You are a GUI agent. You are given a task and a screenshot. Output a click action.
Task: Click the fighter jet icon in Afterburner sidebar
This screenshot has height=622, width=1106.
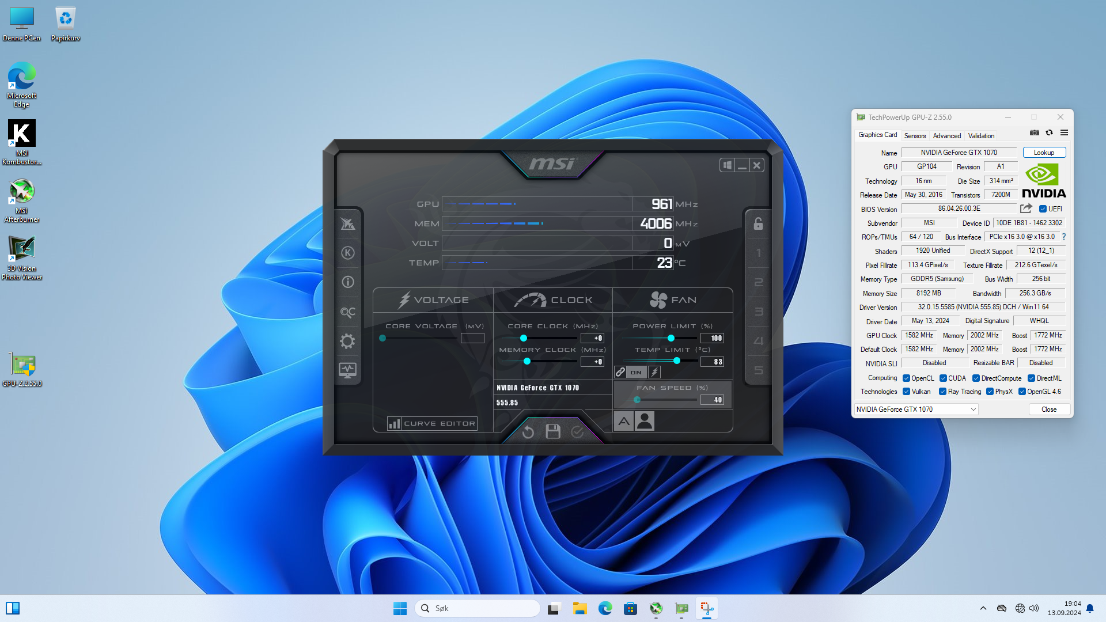click(x=347, y=223)
